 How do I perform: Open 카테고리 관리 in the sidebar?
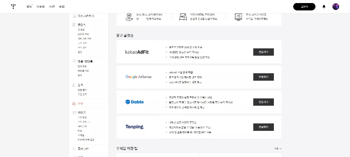[84, 38]
